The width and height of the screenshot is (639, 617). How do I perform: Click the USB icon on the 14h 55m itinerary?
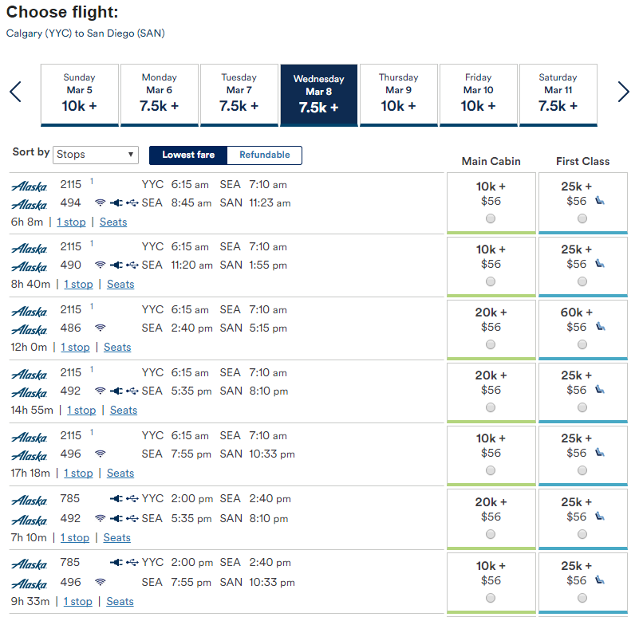click(132, 391)
